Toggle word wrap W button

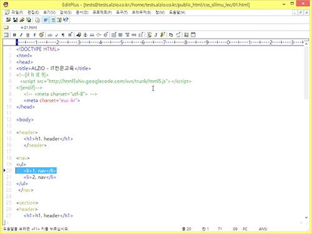click(x=46, y=20)
